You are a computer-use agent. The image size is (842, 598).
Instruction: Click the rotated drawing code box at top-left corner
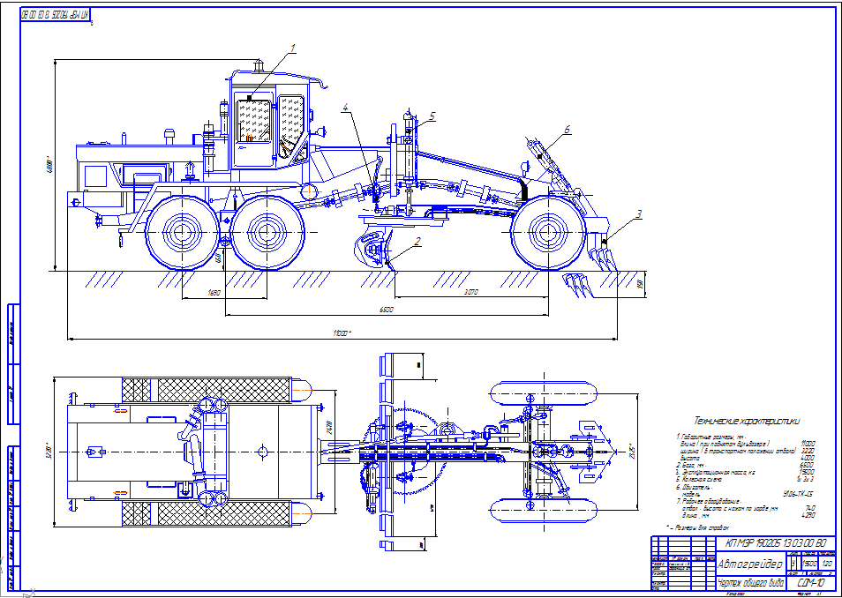(x=55, y=16)
